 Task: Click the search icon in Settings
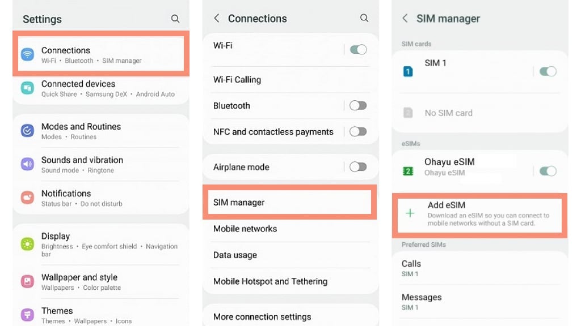[x=175, y=18]
